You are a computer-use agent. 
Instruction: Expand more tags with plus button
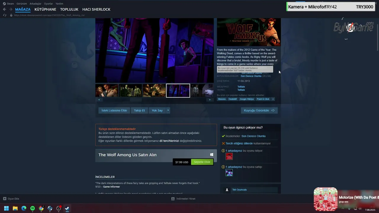pos(273,99)
